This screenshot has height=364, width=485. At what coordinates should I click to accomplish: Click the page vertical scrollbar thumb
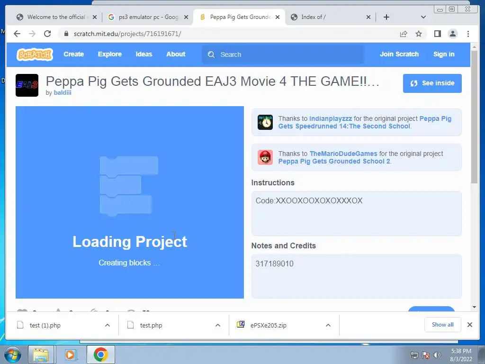click(x=474, y=117)
